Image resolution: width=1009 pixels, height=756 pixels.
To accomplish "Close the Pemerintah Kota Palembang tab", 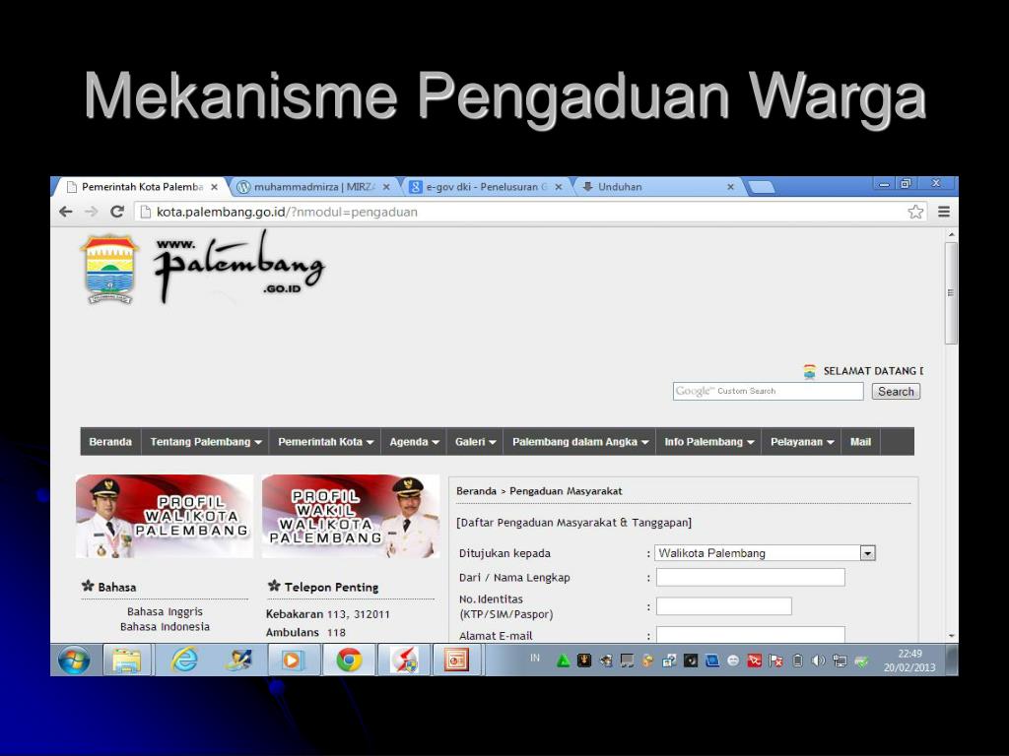I will pyautogui.click(x=214, y=187).
